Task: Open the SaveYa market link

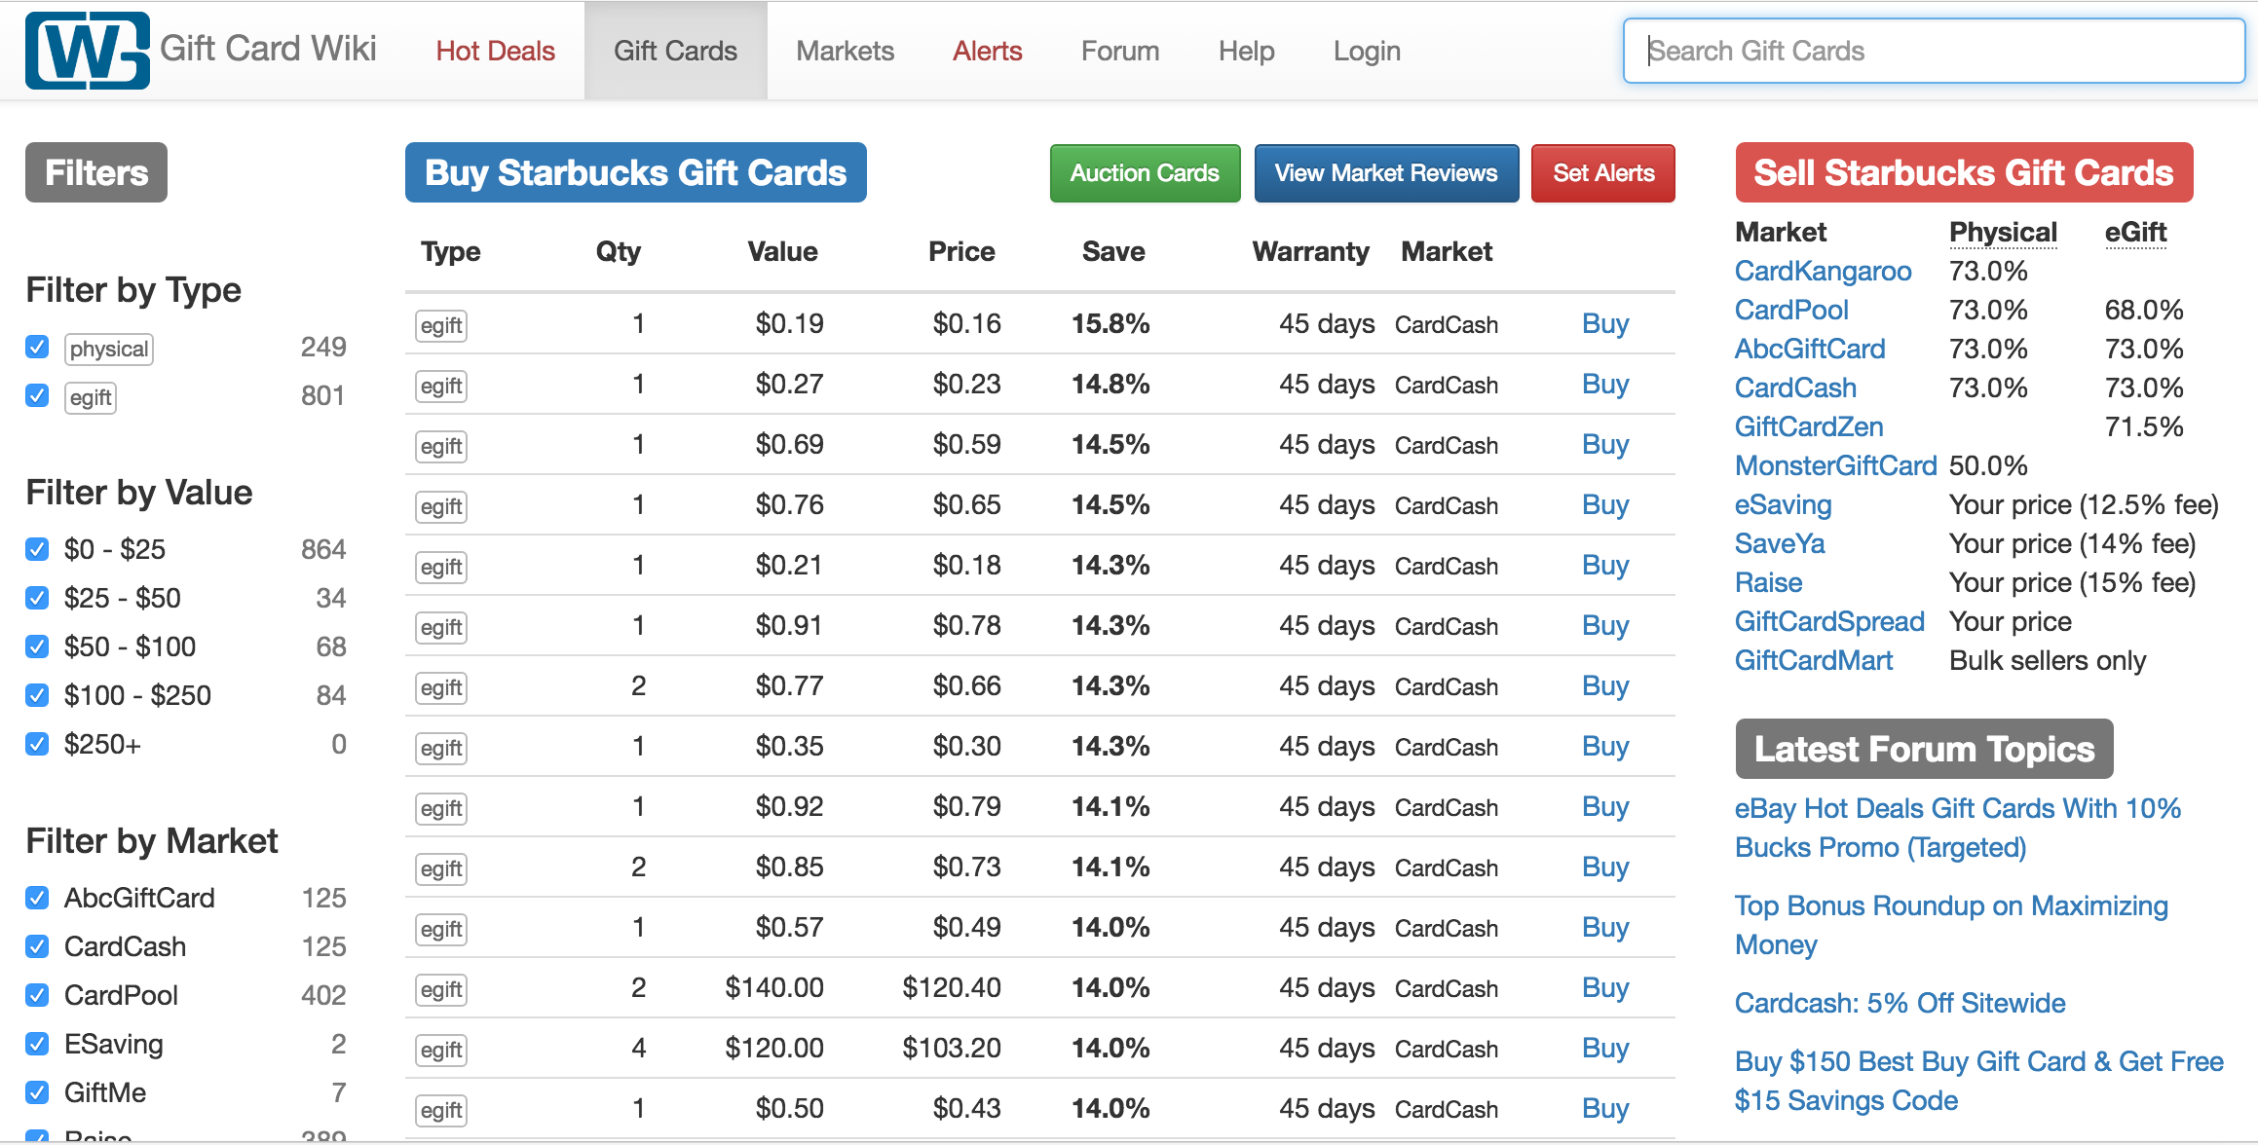Action: coord(1780,543)
